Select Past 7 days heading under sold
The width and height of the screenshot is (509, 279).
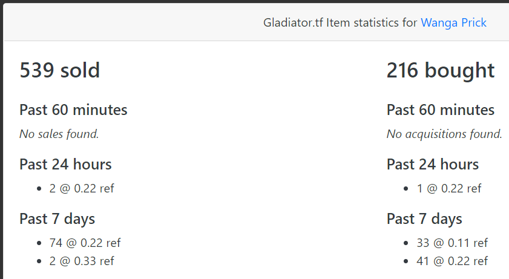click(57, 219)
